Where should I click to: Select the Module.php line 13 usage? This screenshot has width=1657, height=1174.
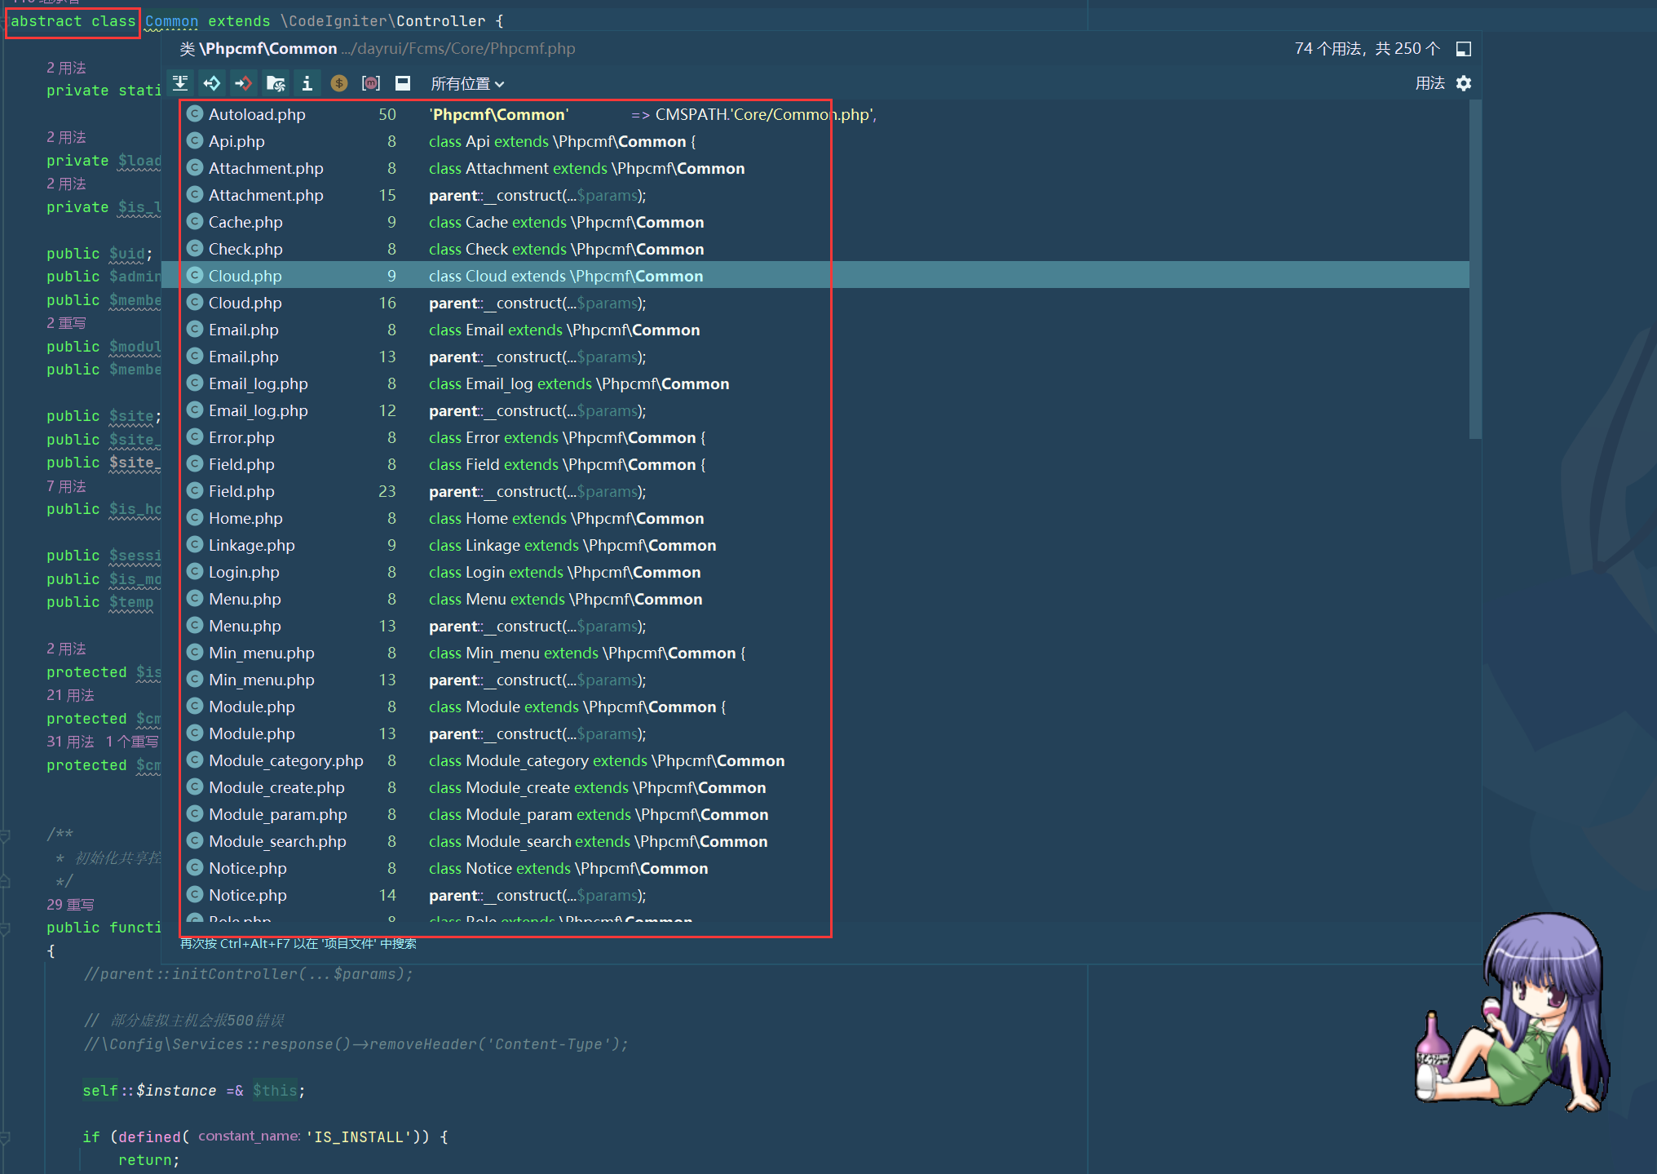pos(815,733)
